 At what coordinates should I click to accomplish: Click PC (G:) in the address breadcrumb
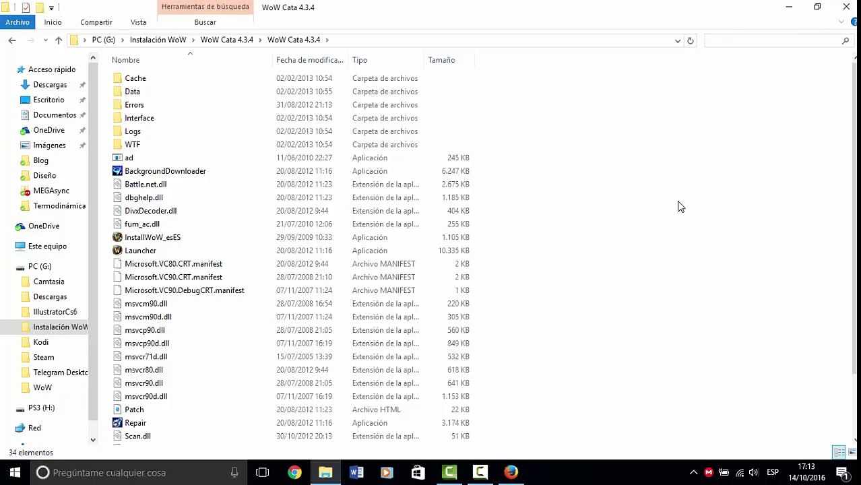click(x=103, y=40)
